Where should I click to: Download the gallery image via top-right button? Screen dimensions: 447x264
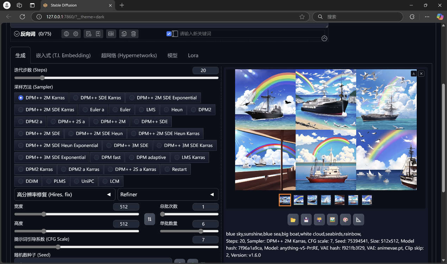[x=414, y=73]
